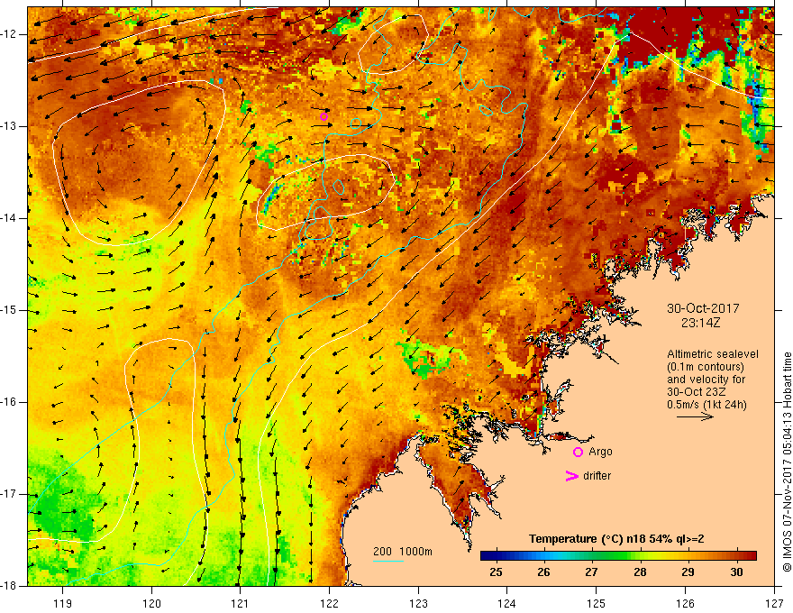Click the 'Argo' legend label

point(600,452)
